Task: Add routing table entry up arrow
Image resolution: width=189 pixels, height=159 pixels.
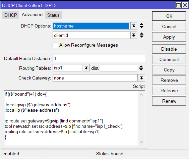Action: [141, 66]
